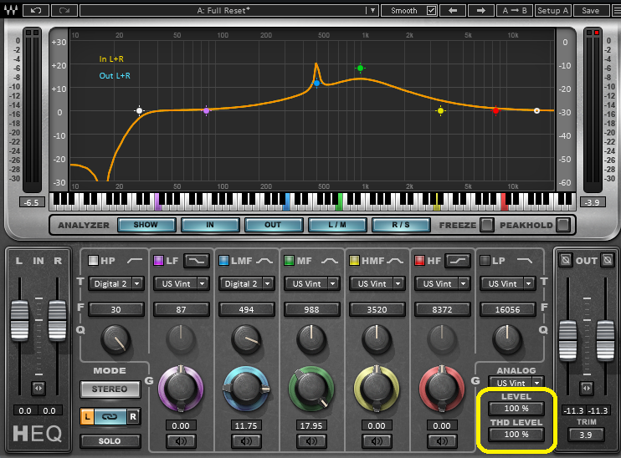
Task: Select the analyzer R / S tab
Action: [x=401, y=225]
